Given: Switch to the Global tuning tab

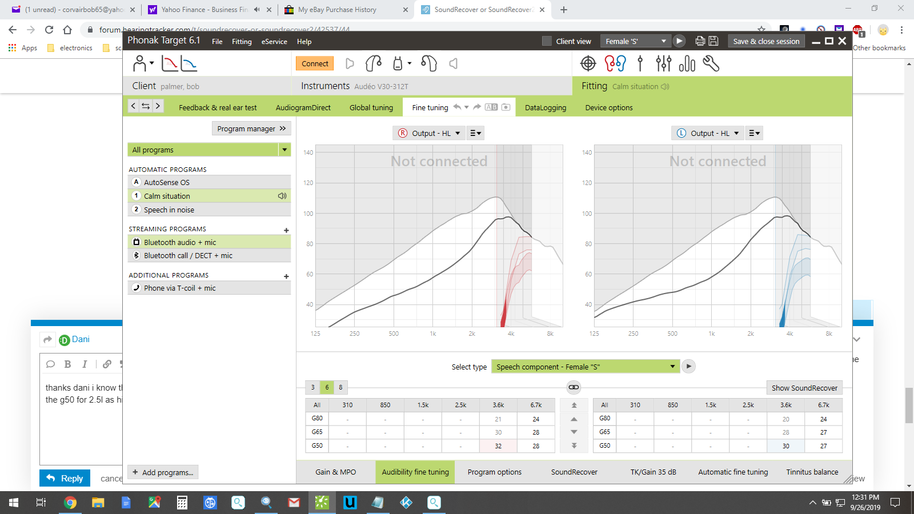Looking at the screenshot, I should tap(371, 107).
